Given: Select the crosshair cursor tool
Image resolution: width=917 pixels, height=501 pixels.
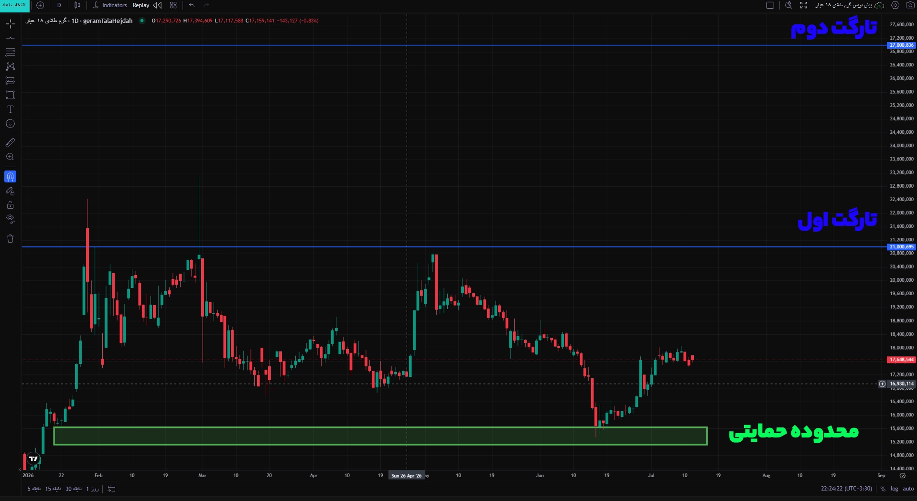Looking at the screenshot, I should [11, 23].
